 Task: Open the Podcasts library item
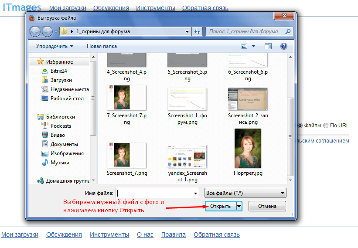[x=44, y=126]
